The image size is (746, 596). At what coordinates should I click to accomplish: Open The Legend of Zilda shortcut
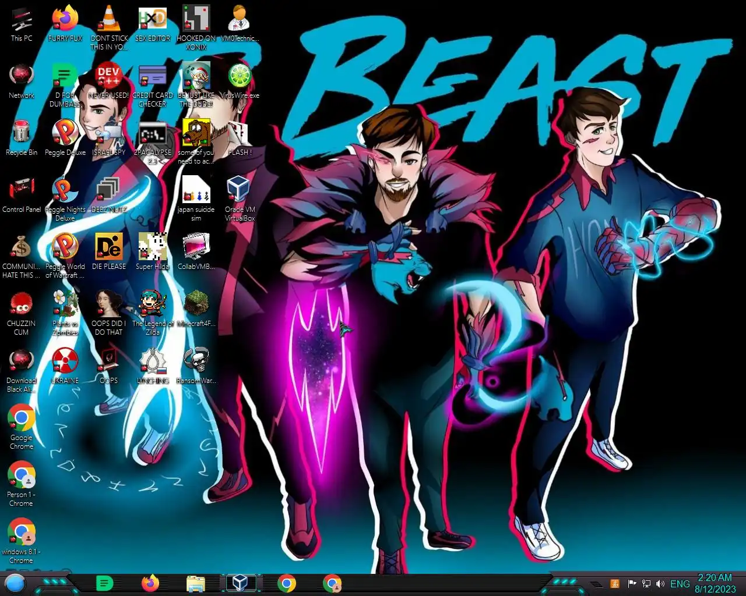[153, 313]
